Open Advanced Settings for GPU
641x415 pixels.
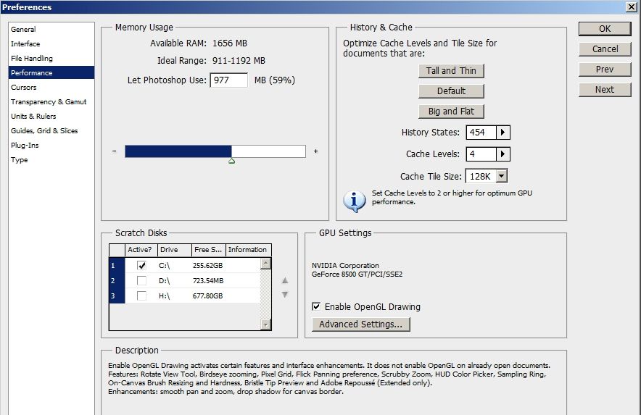pyautogui.click(x=361, y=324)
